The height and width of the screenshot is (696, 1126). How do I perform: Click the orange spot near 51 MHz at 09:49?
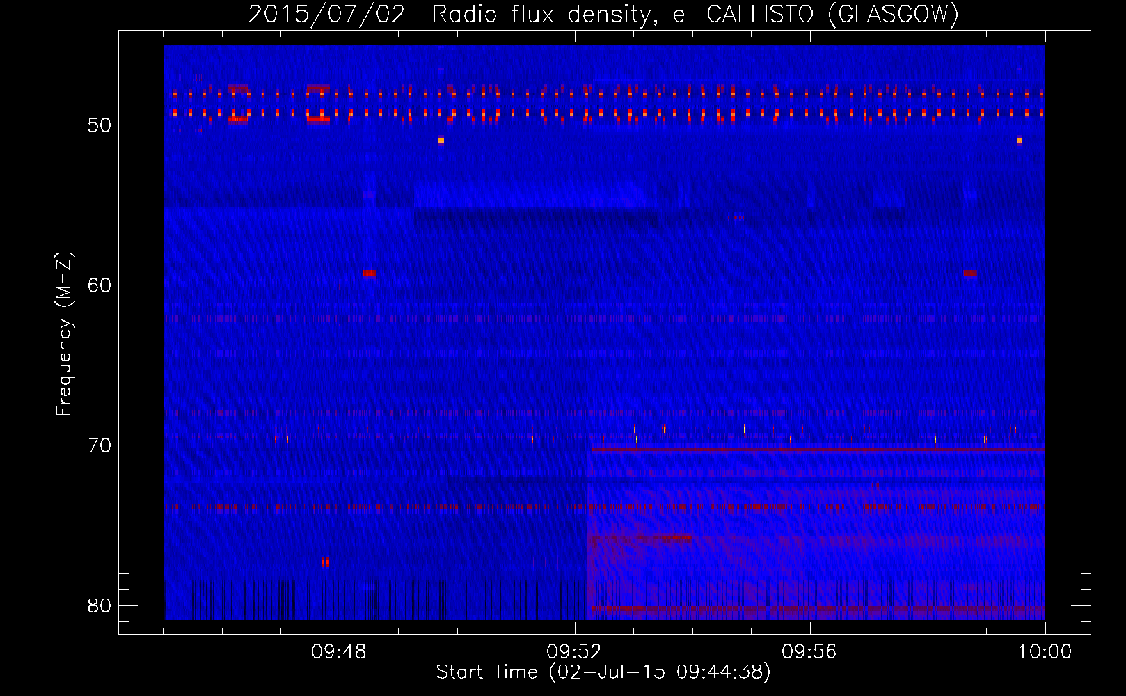[x=441, y=141]
